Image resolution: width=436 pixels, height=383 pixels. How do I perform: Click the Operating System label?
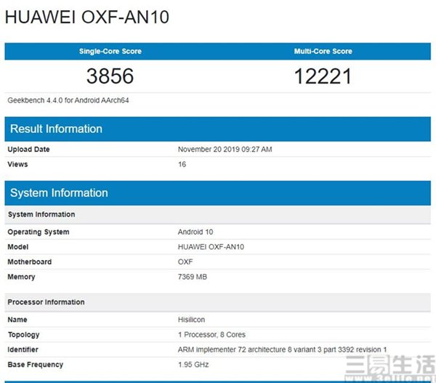[x=39, y=232]
